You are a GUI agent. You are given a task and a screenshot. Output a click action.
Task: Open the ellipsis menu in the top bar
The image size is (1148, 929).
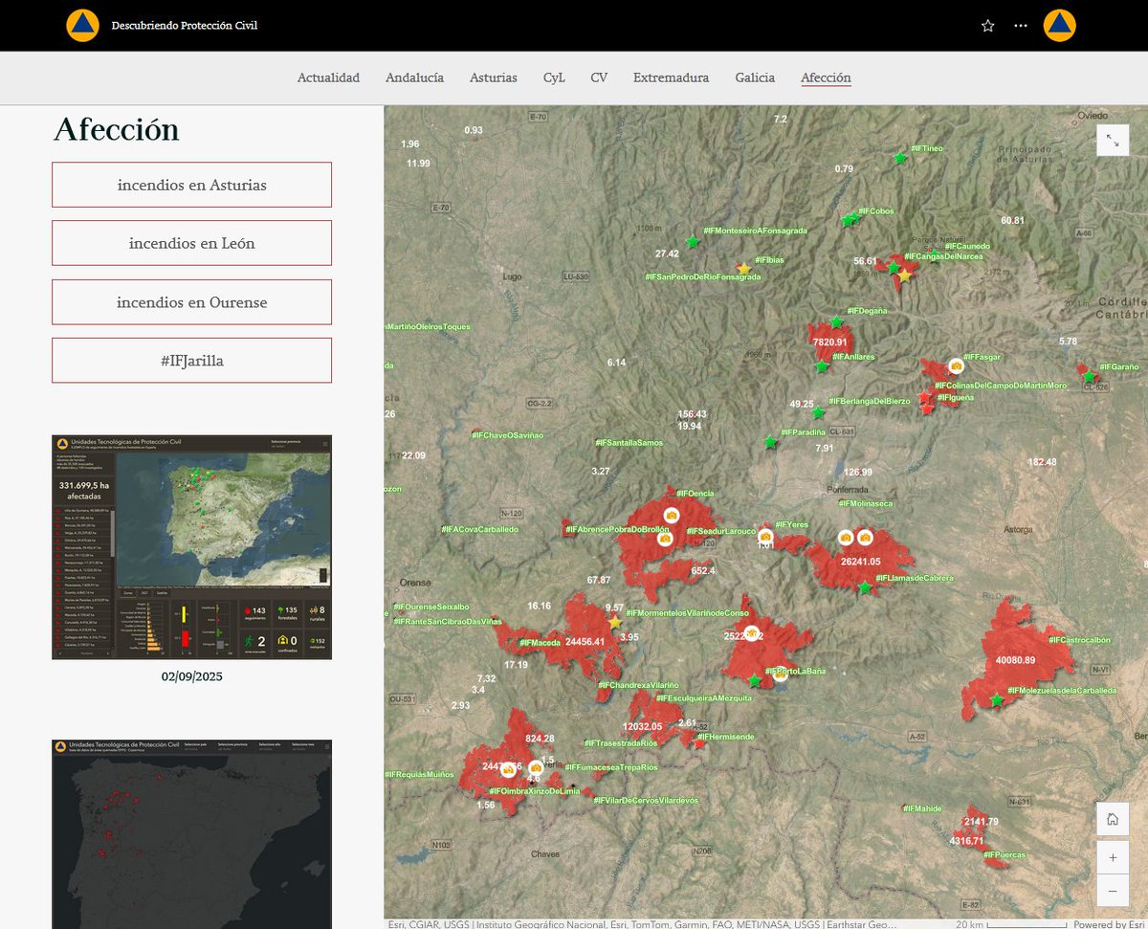pos(1020,26)
